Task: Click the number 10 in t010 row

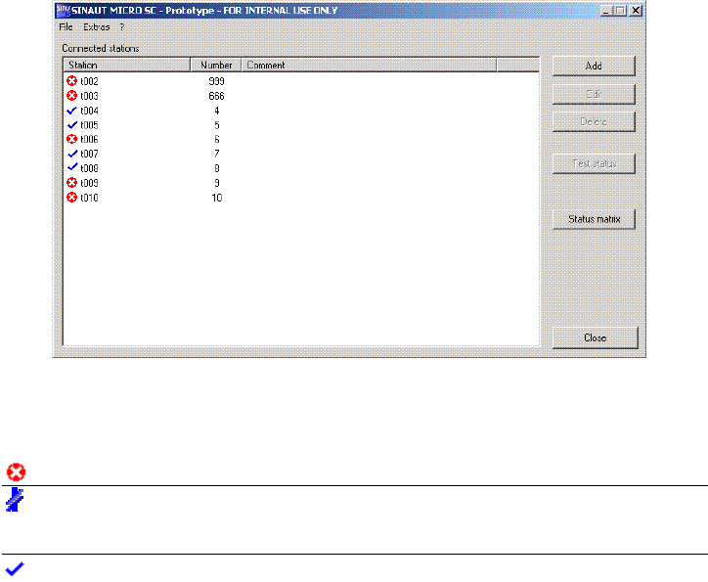Action: coord(217,198)
